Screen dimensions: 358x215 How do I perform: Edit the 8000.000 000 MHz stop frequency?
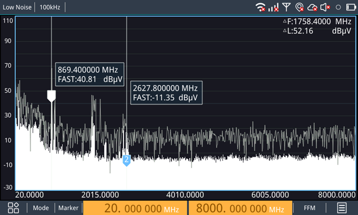pos(240,208)
